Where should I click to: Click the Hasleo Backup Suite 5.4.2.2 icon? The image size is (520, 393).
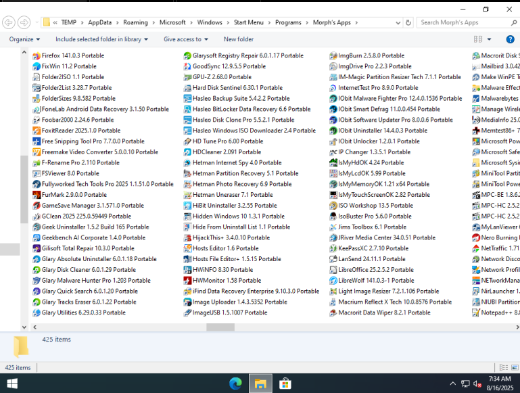click(x=187, y=99)
